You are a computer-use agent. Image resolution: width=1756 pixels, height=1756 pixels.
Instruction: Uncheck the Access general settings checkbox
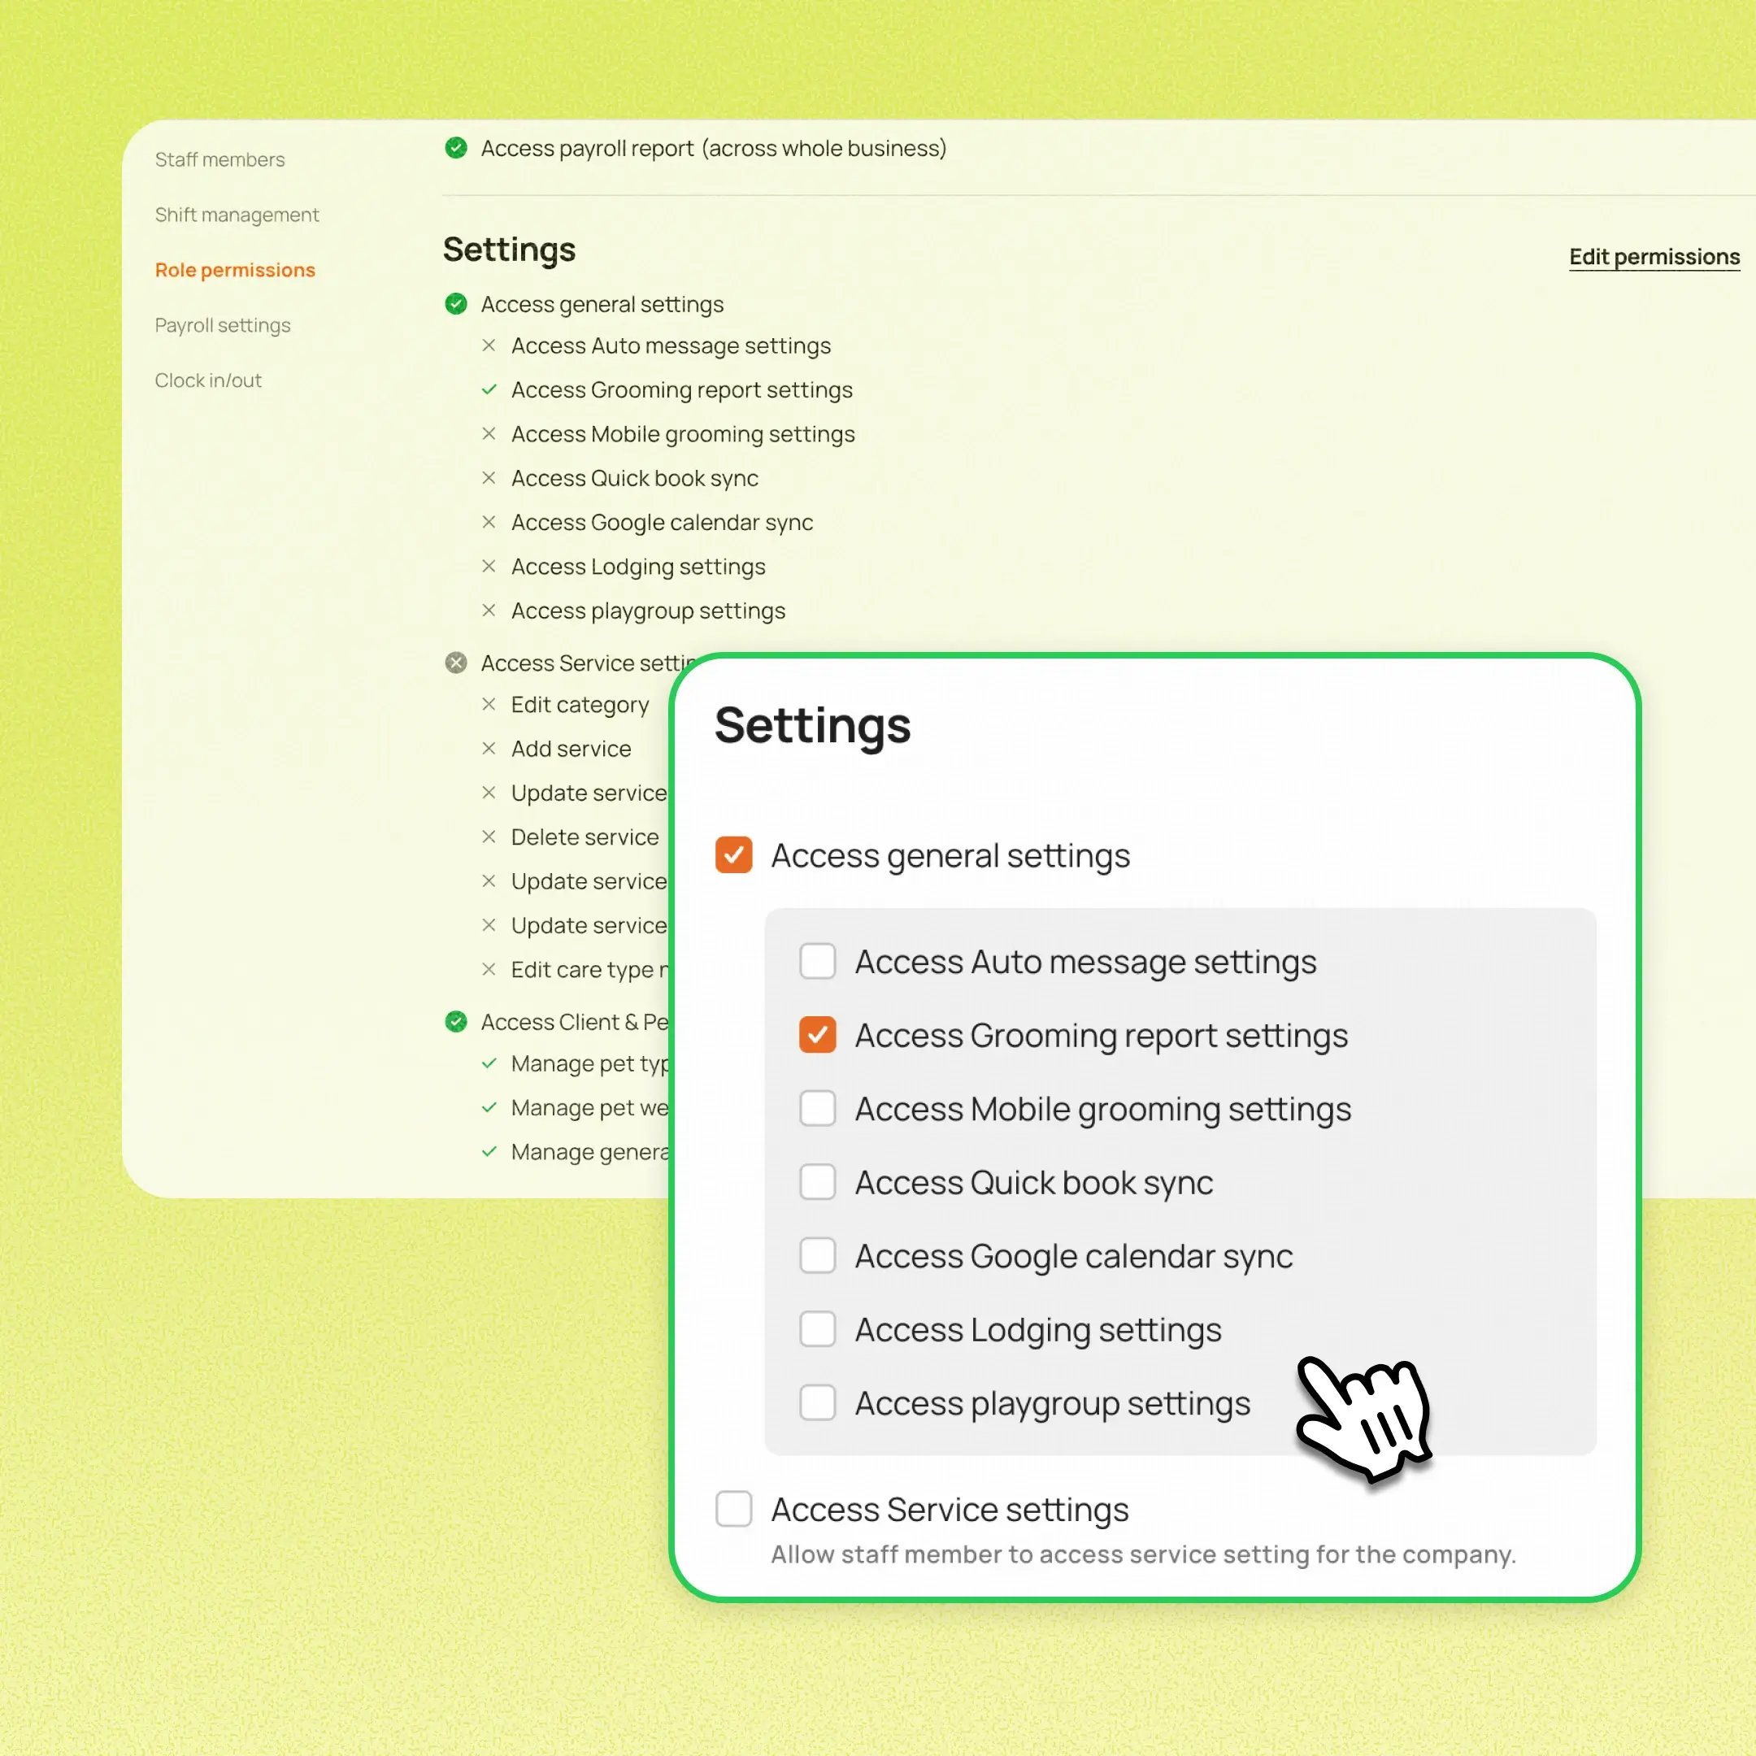(x=733, y=854)
